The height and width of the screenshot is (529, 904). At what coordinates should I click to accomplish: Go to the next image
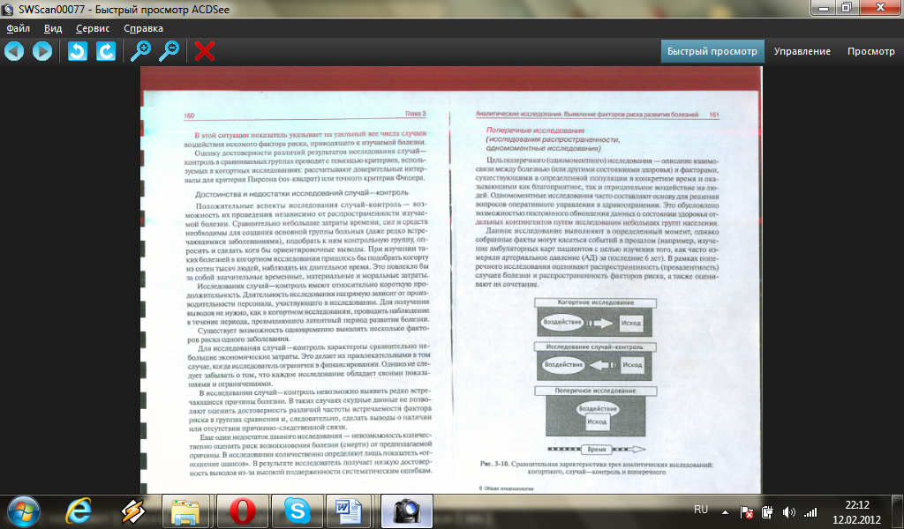(41, 51)
